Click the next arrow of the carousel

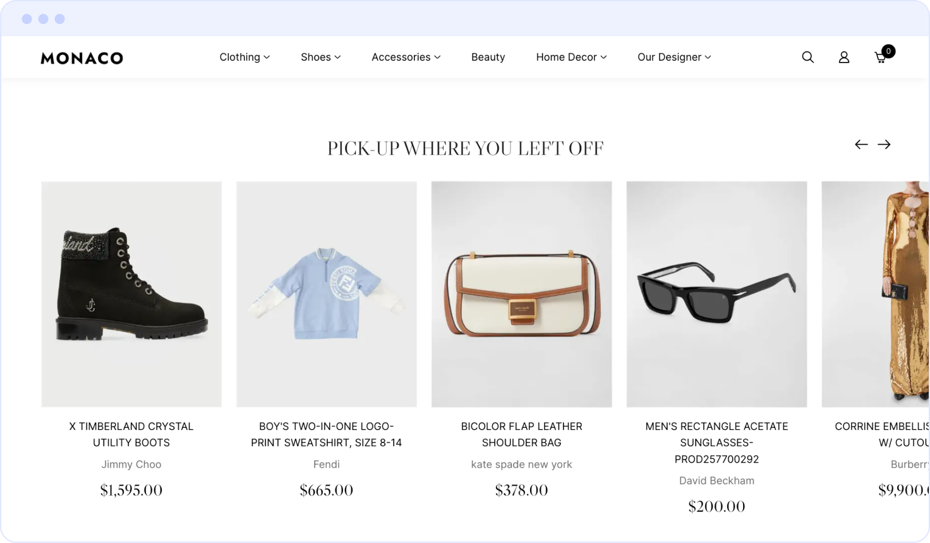[x=884, y=145]
